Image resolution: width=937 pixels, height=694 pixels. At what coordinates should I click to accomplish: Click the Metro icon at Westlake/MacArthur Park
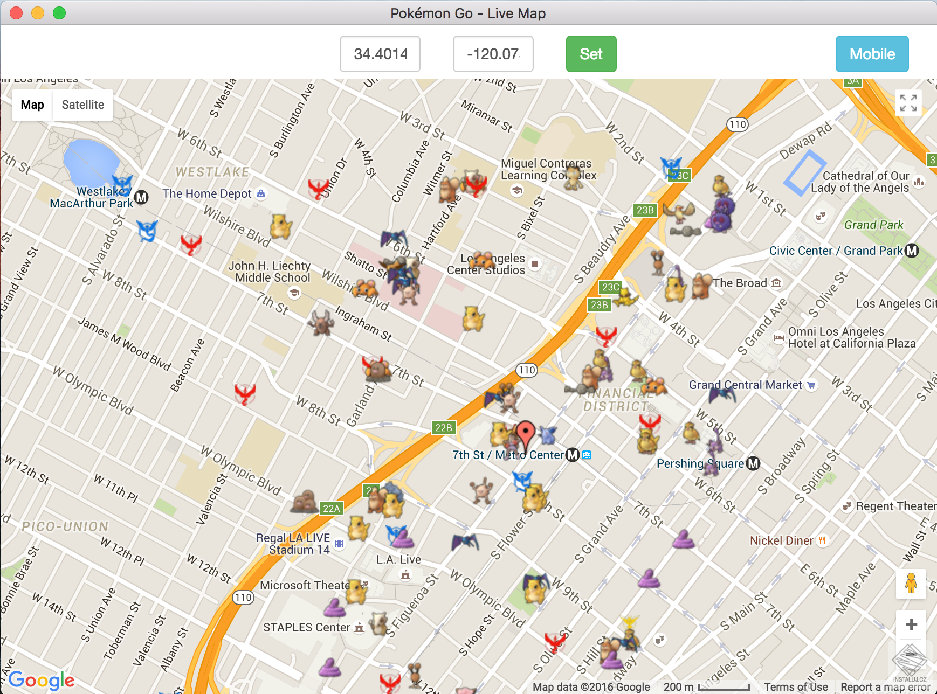pos(142,198)
